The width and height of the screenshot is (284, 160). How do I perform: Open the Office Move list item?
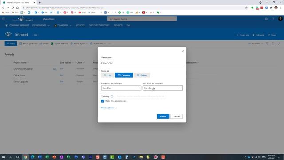click(x=19, y=75)
